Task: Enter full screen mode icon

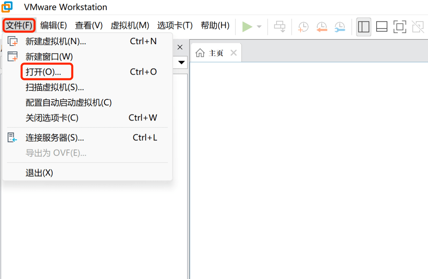Action: point(400,27)
